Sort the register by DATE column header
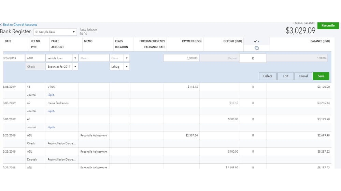Image resolution: width=341 pixels, height=191 pixels. 8,41
